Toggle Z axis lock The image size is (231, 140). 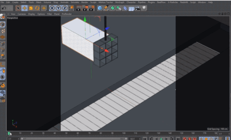(x=64, y=8)
